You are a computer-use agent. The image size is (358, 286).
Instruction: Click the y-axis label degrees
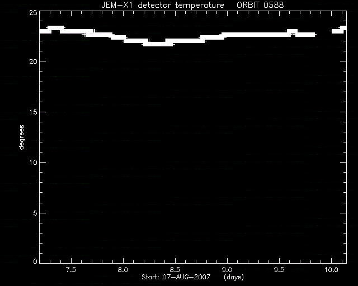click(x=21, y=137)
